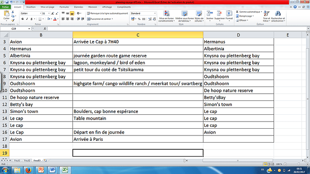Switch to the Mise en page tab
The image size is (310, 174).
48,7
